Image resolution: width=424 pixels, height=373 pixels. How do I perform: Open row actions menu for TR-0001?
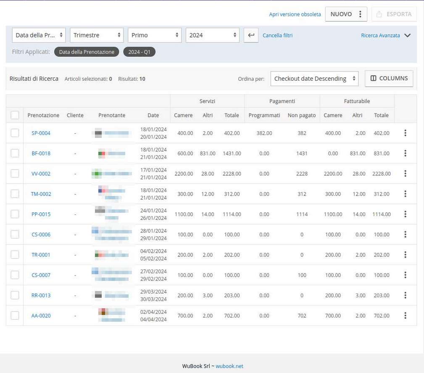(405, 255)
